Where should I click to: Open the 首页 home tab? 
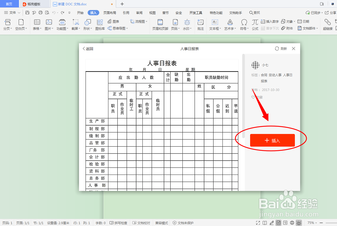pyautogui.click(x=9, y=4)
